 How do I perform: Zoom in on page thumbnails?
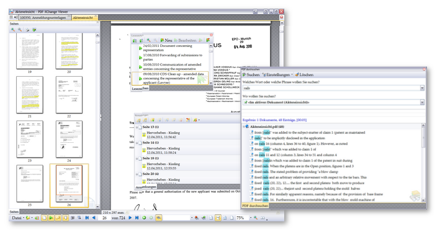tap(13, 30)
